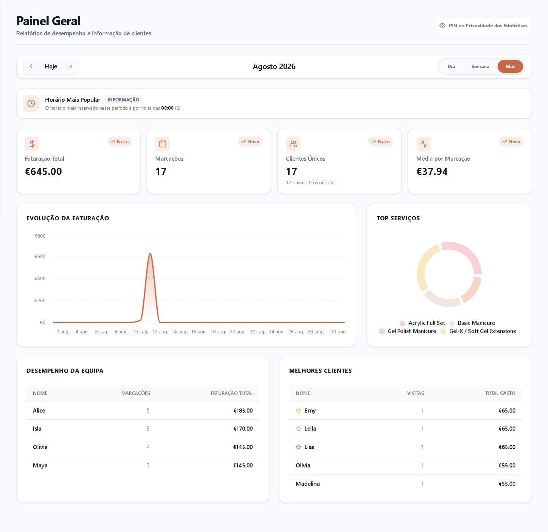The width and height of the screenshot is (548, 532).
Task: Select the Alice row in team performance
Action: coord(143,410)
